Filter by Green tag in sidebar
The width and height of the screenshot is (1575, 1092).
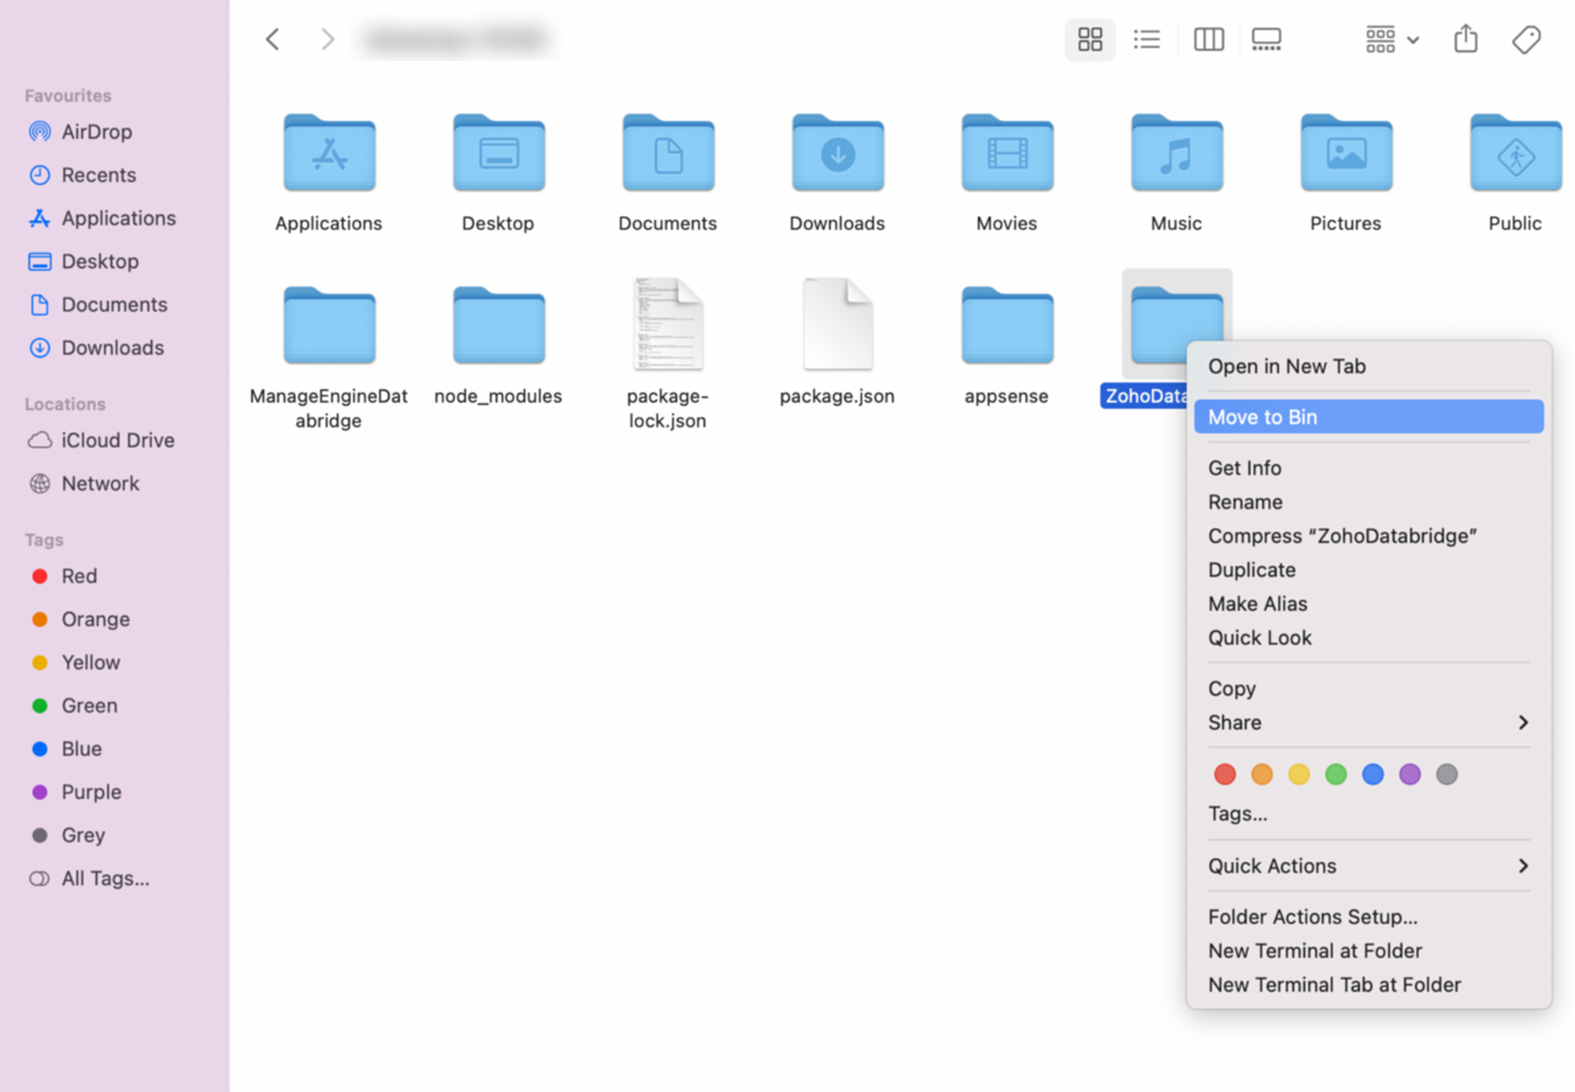pos(89,705)
